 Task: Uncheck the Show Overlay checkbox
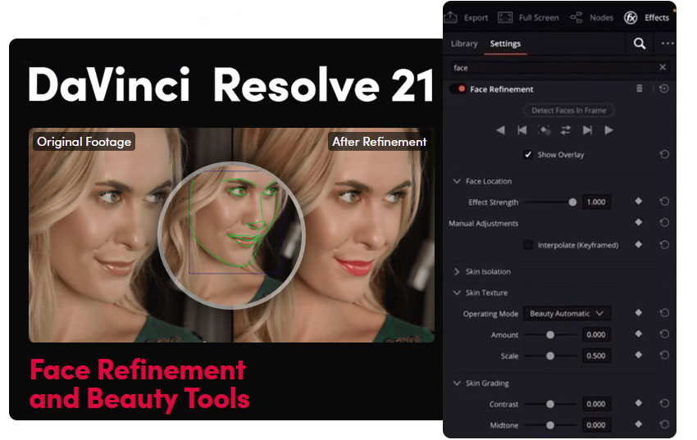coord(528,155)
